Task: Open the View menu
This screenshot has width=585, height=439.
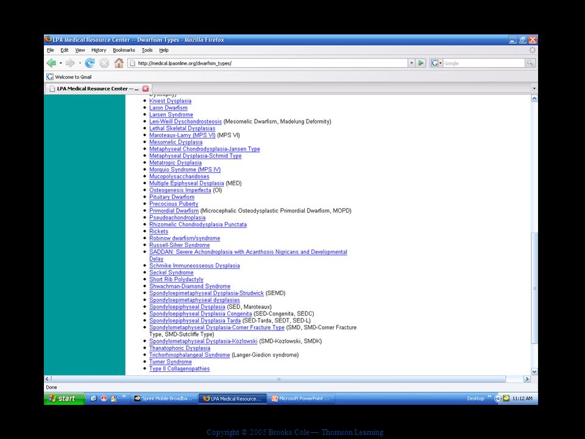Action: pos(80,50)
